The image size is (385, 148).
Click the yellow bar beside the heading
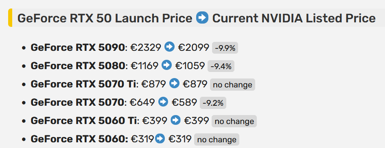click(x=10, y=17)
